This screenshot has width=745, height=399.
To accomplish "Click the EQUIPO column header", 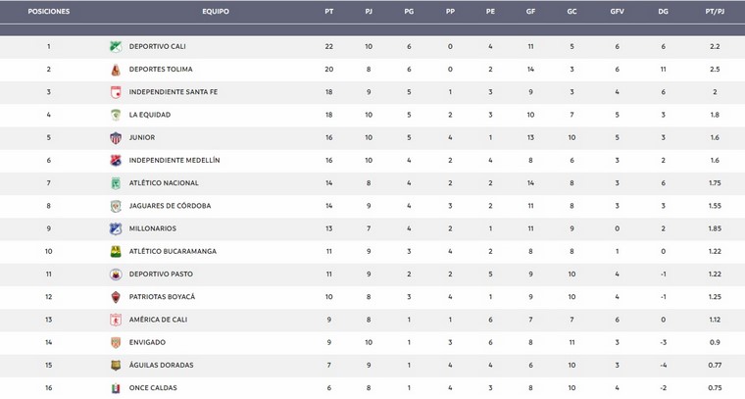I will coord(216,12).
